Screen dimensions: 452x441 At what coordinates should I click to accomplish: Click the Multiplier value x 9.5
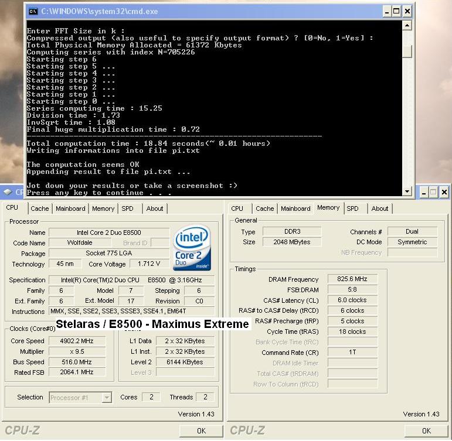(77, 352)
